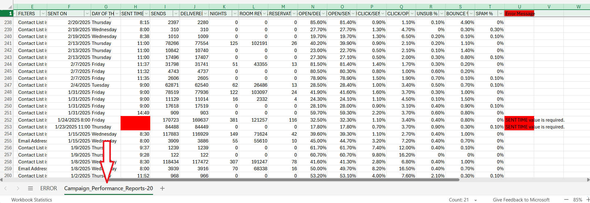590x203 pixels.
Task: Switch to the ERROR sheet tab
Action: [49, 188]
